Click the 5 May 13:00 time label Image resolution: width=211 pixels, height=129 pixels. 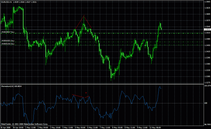coord(68,128)
